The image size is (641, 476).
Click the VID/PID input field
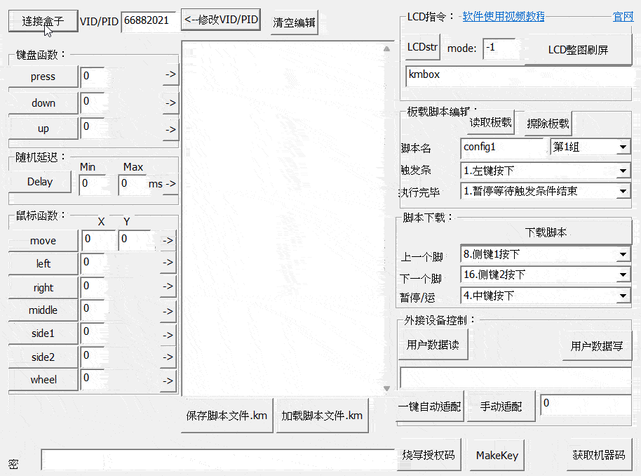pyautogui.click(x=149, y=20)
